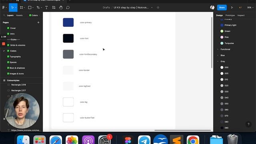Viewport: 256px width, 144px height.
Task: Open the help question mark button
Action: click(248, 124)
